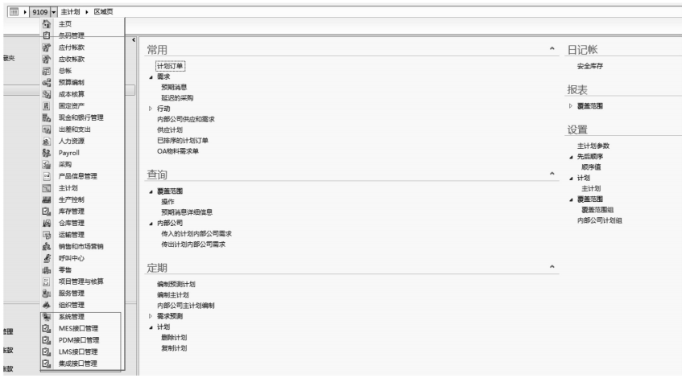Open 传入的计划内部公司需求
Image resolution: width=686 pixels, height=378 pixels.
196,234
